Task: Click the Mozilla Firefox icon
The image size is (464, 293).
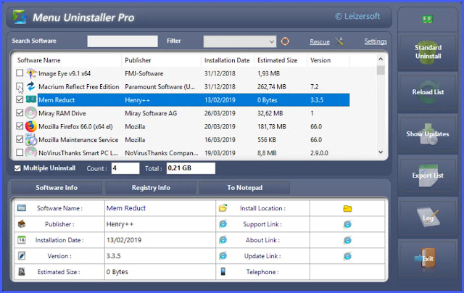Action: (30, 126)
